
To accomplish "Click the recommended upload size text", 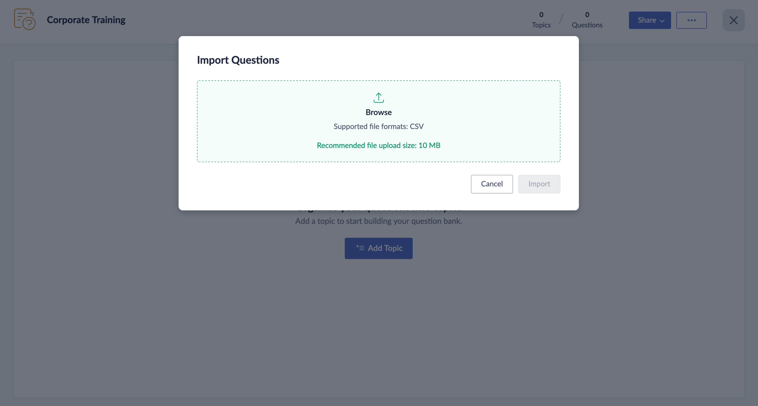I will pyautogui.click(x=378, y=145).
